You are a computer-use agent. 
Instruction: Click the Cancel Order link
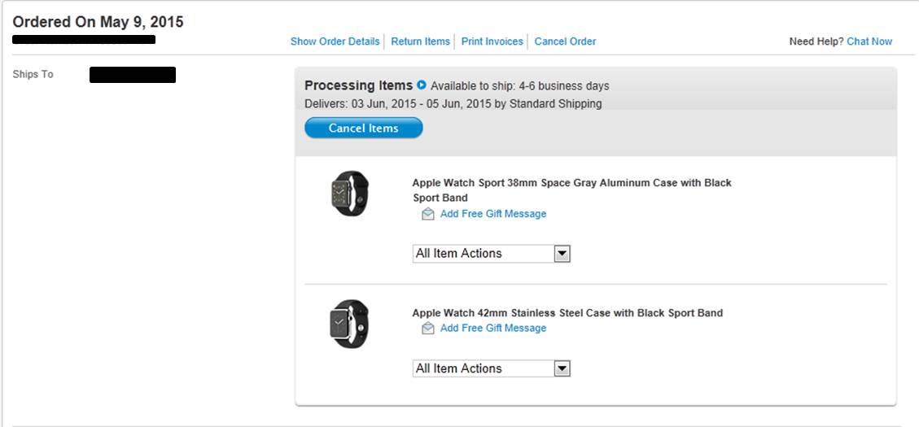click(x=565, y=41)
